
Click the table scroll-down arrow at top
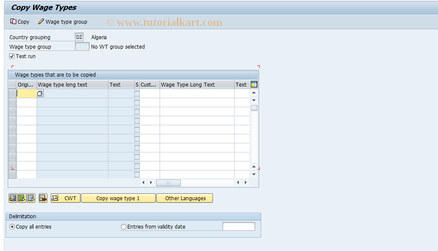254,100
